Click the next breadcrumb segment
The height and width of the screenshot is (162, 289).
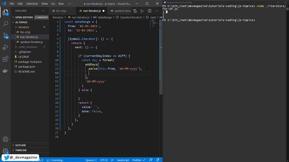tap(153, 17)
